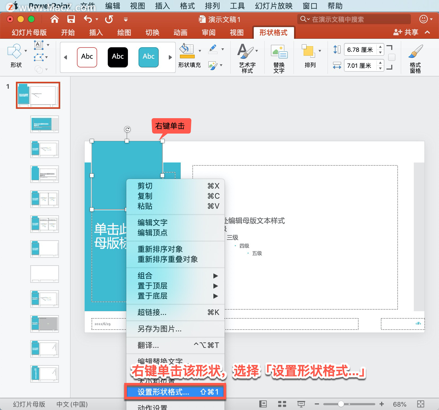Open the Shape Outline dropdown arrow

coord(223,49)
